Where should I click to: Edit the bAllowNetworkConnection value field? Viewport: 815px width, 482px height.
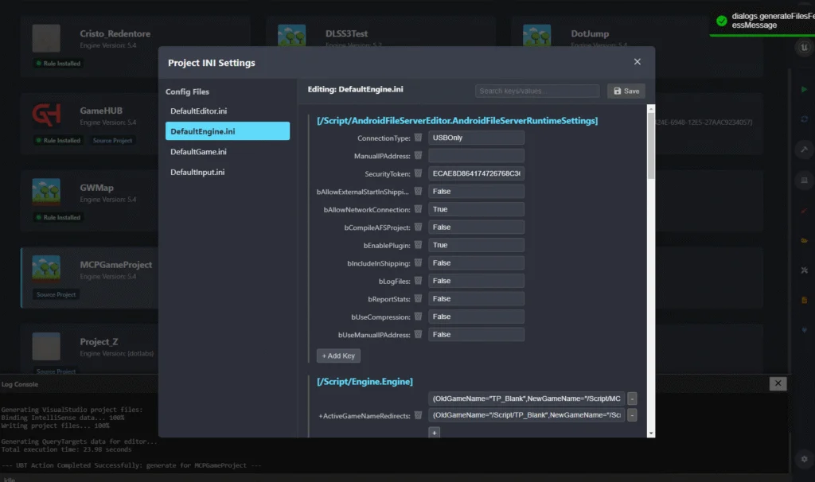pos(476,209)
